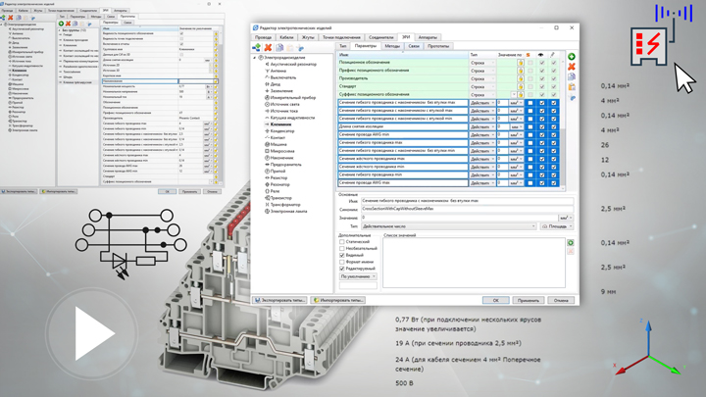Click the Имя column header in parameter table
Image resolution: width=706 pixels, height=397 pixels.
click(x=403, y=55)
